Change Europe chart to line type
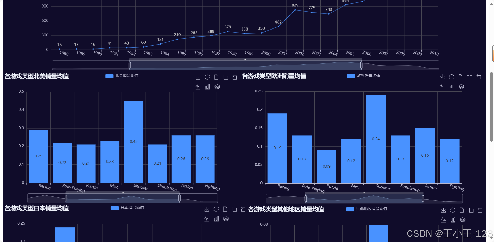This screenshot has height=242, width=494. (x=442, y=86)
